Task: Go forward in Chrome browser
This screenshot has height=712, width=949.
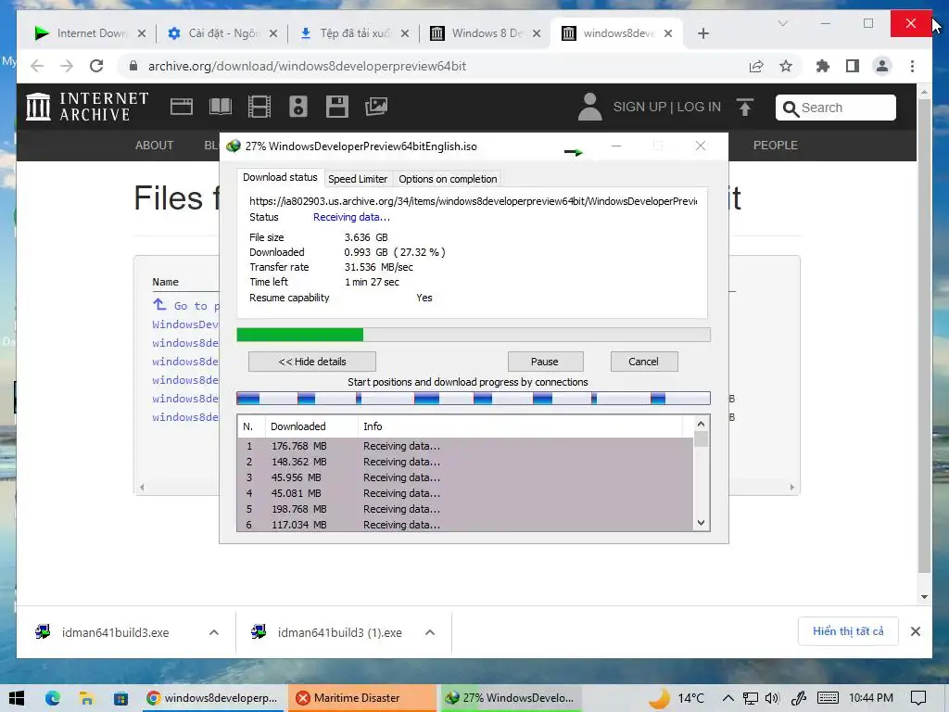Action: 67,66
